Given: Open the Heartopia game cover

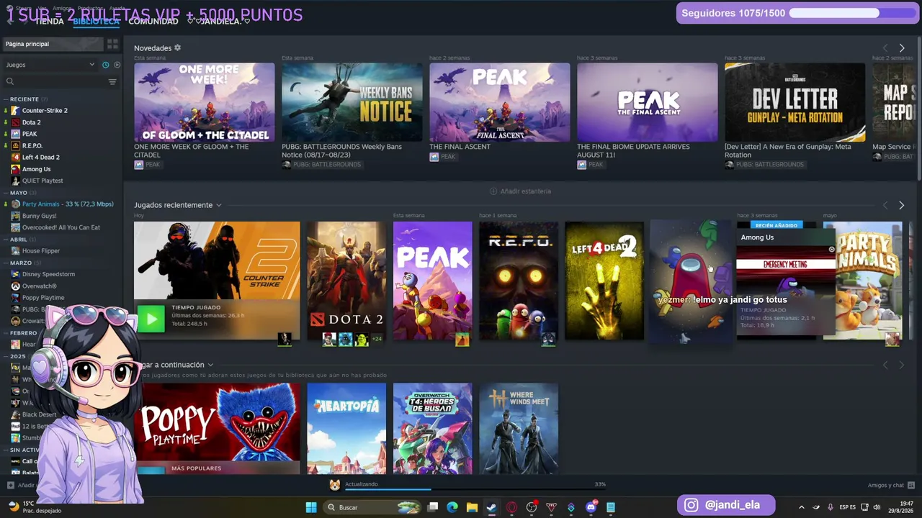Looking at the screenshot, I should tap(346, 428).
